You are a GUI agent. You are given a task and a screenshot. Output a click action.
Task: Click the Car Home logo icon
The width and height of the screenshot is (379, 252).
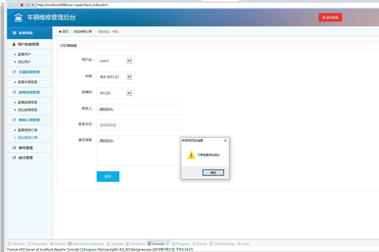pyautogui.click(x=18, y=17)
